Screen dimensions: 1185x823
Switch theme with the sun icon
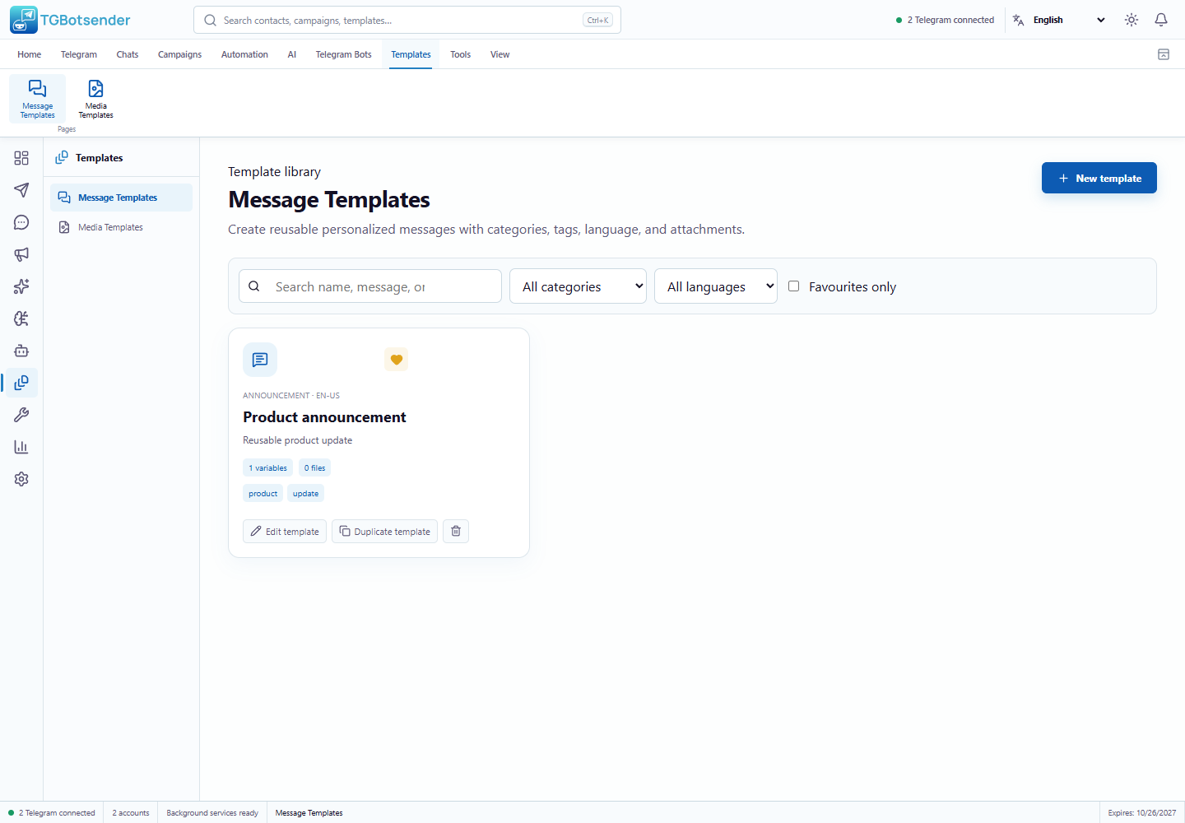pyautogui.click(x=1132, y=20)
